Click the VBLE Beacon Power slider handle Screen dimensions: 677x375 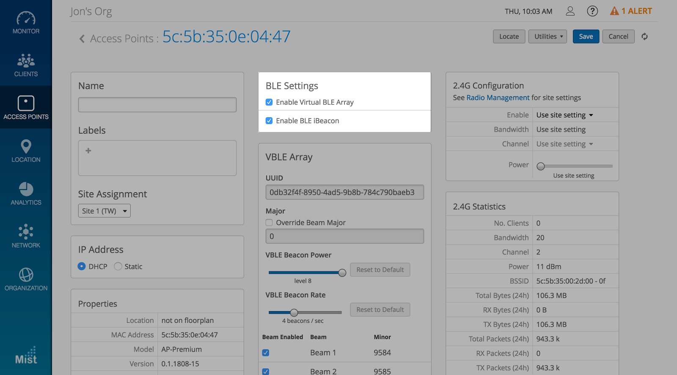342,273
